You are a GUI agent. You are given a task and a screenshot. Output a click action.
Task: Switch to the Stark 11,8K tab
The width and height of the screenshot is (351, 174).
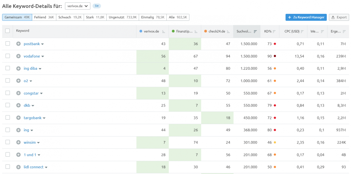[95, 17]
